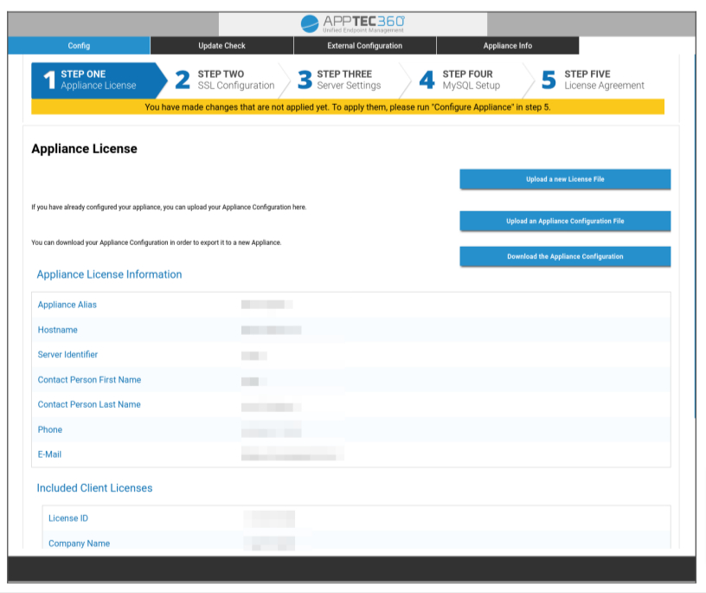
Task: Switch to the Config tab
Action: coord(79,46)
